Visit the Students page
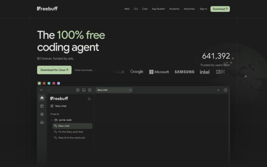 pos(174,9)
